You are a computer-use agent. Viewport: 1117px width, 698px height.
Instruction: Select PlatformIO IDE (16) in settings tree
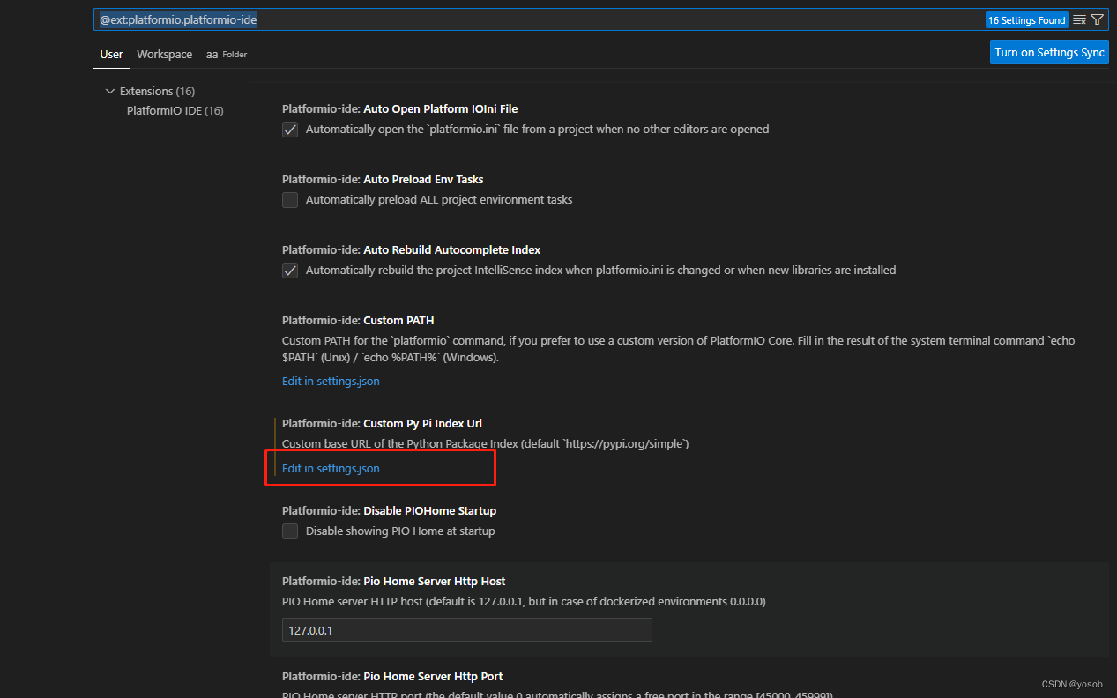tap(175, 111)
